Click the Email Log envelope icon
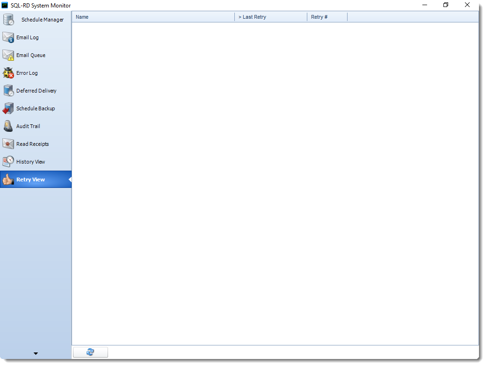The image size is (486, 366). coord(8,37)
